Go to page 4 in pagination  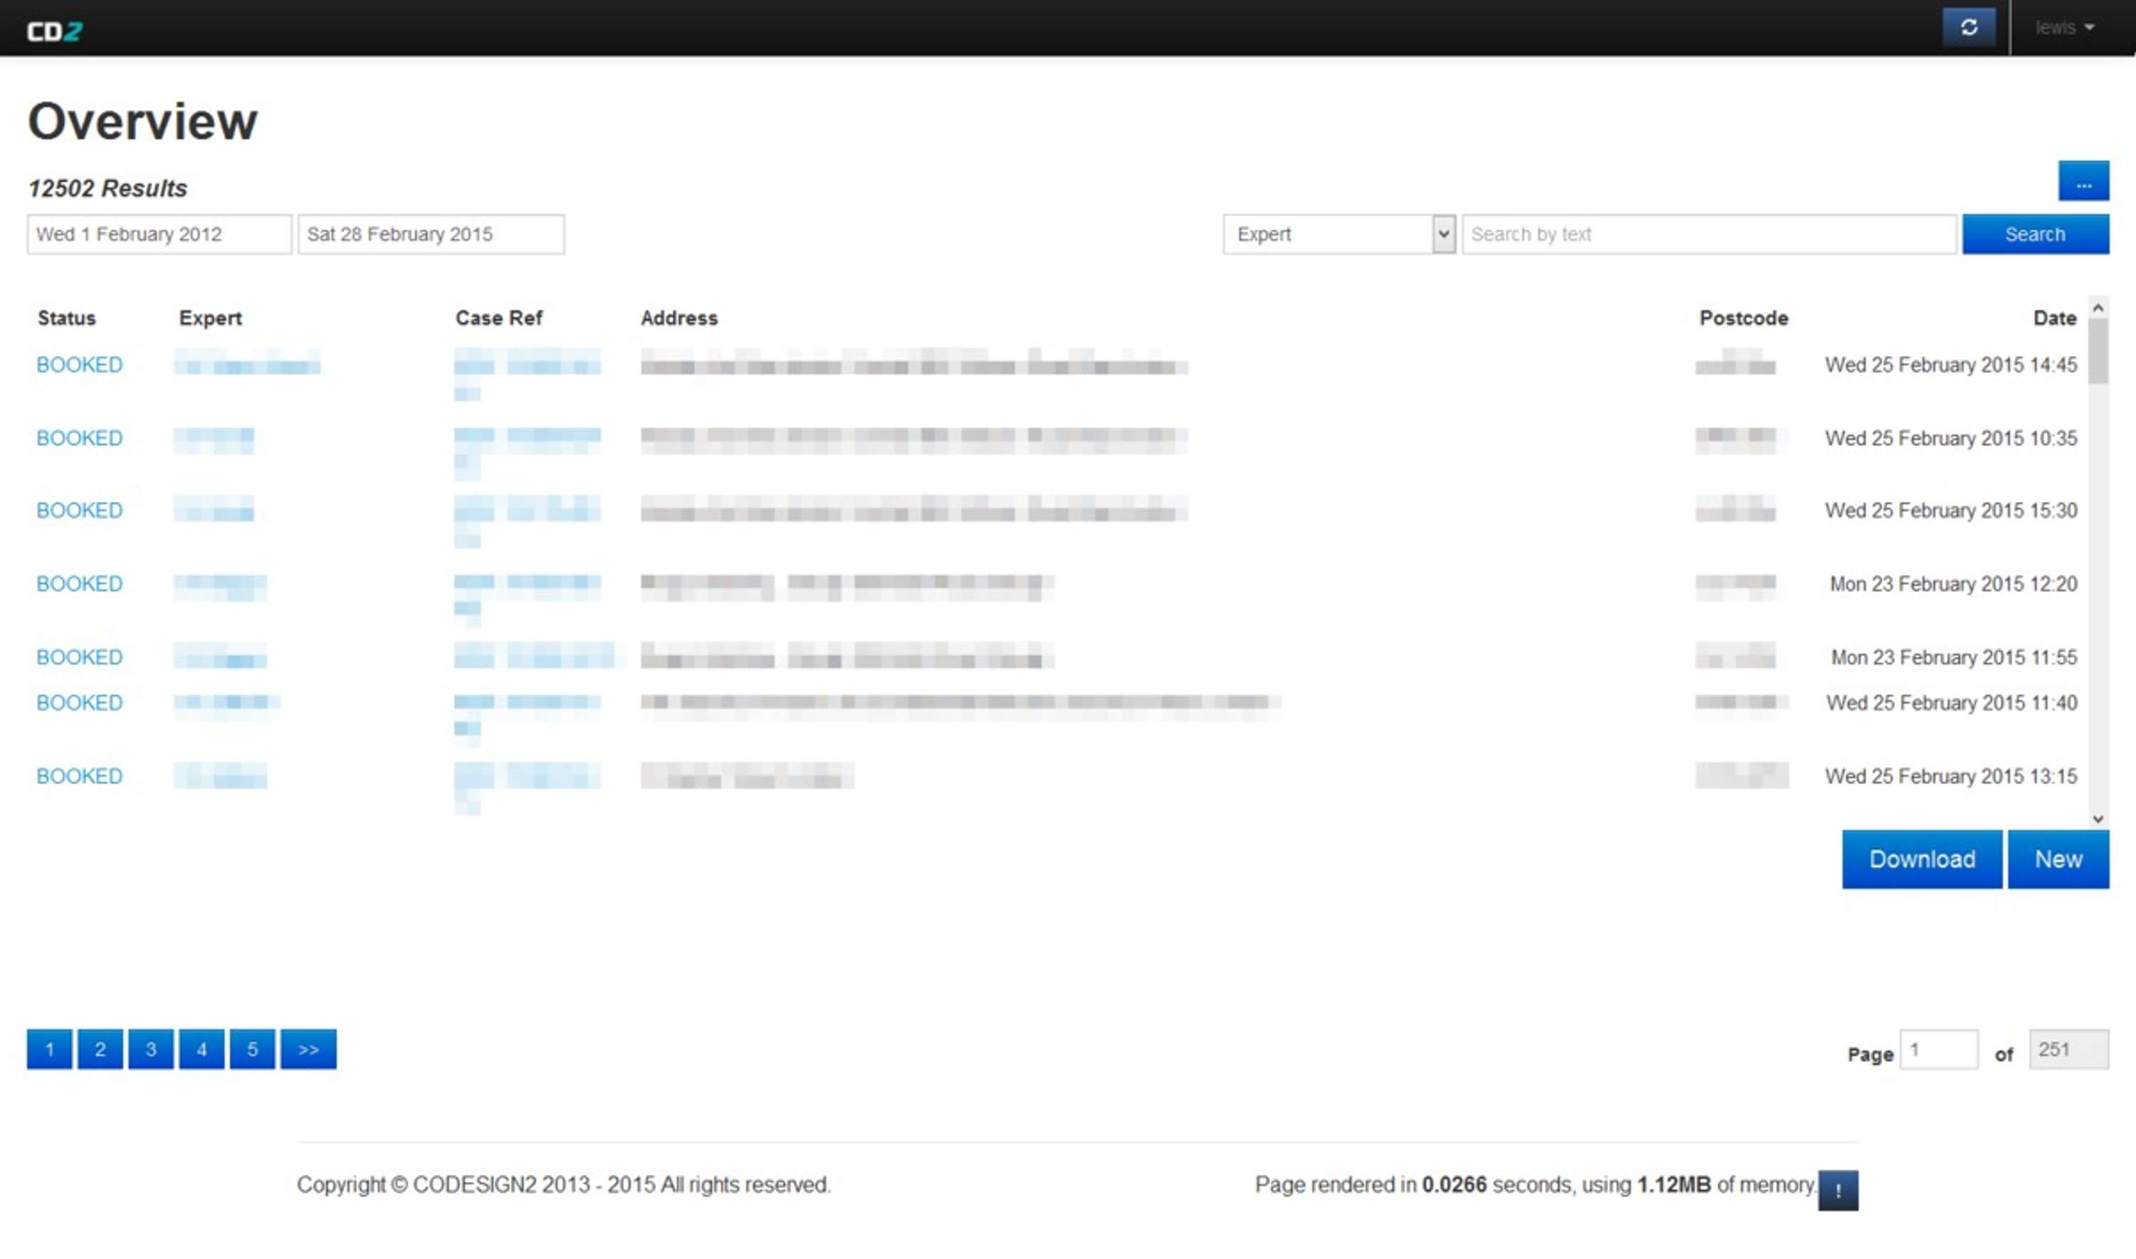(x=202, y=1050)
